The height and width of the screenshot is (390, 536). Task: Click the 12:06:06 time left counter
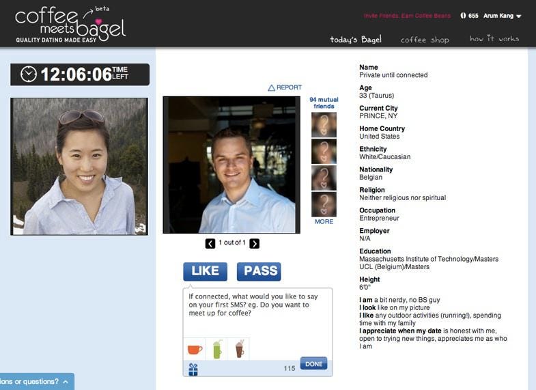pyautogui.click(x=80, y=74)
